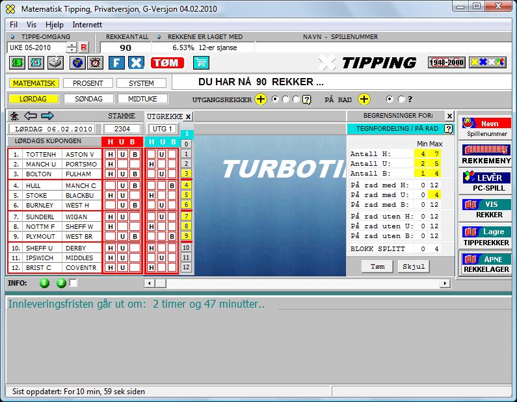517x402 pixels.
Task: Open the globe internet icon
Action: click(x=77, y=62)
